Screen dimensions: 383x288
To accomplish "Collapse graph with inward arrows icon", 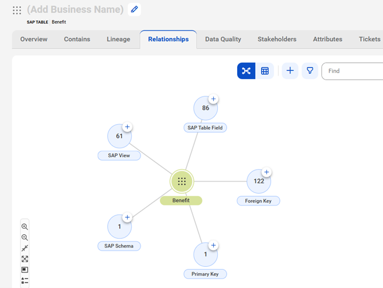I will tap(25, 248).
